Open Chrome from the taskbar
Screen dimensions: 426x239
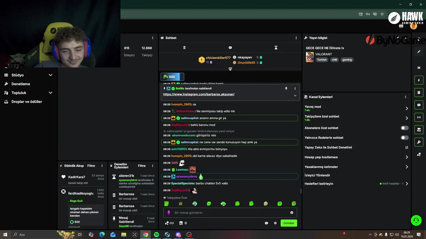145,235
